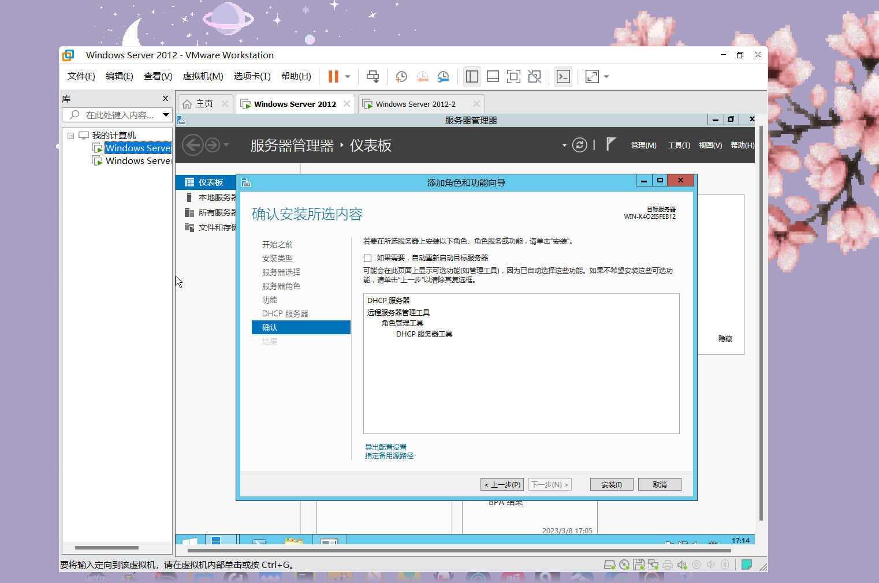Select 本地服务器 in Server Manager sidebar
The height and width of the screenshot is (583, 879).
206,197
